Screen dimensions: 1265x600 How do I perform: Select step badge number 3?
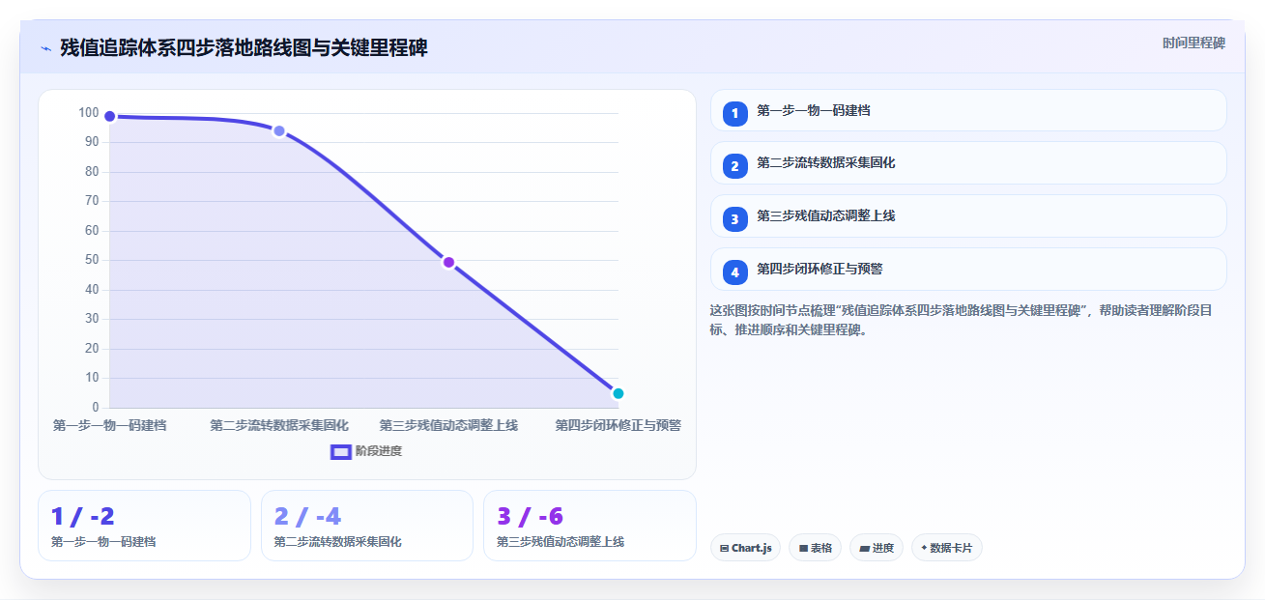(734, 219)
